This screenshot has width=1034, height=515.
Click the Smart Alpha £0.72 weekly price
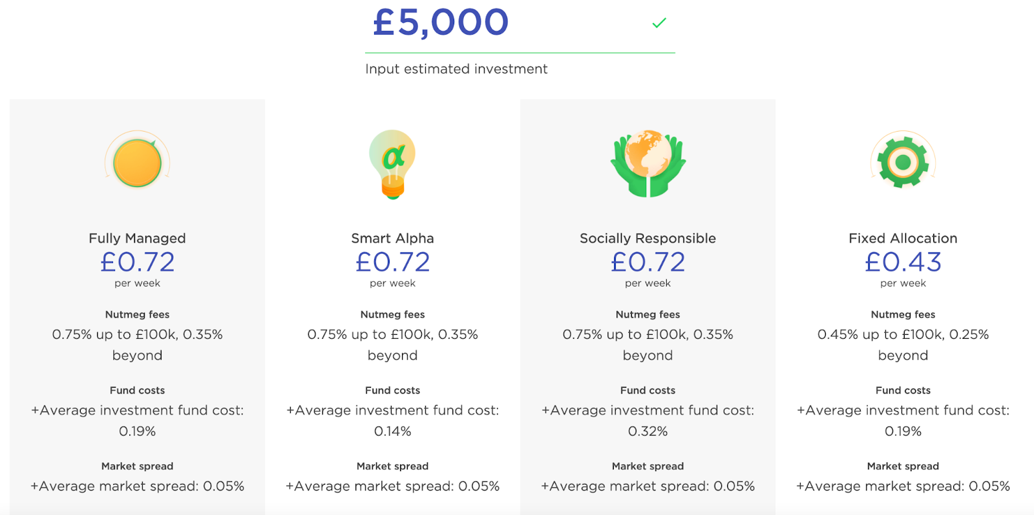tap(392, 262)
